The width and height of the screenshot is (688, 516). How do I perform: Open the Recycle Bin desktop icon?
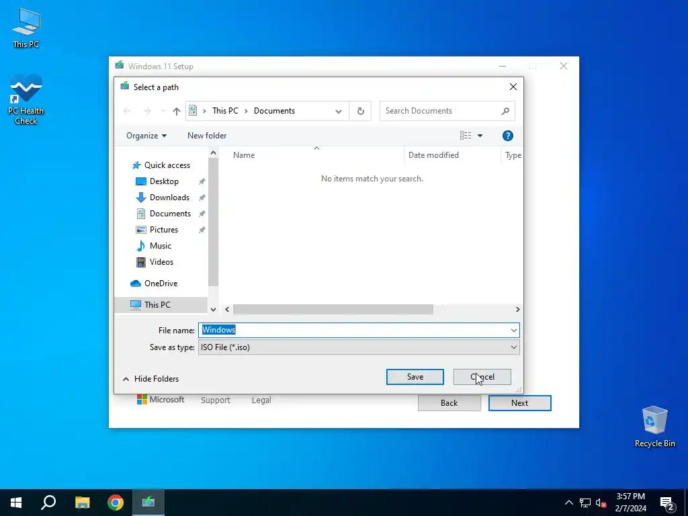coord(654,427)
